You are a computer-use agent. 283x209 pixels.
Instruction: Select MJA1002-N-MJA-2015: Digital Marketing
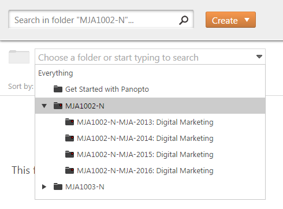[x=145, y=155]
